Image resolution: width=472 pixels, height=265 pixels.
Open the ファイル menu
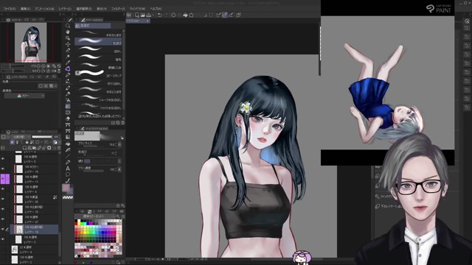tap(10, 9)
